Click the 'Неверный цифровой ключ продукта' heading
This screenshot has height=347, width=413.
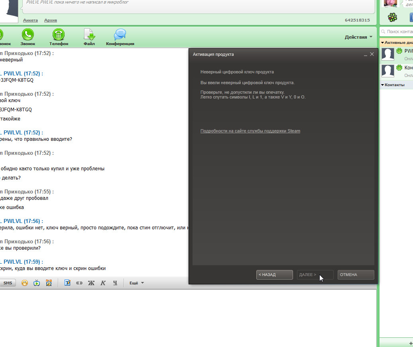pyautogui.click(x=237, y=72)
